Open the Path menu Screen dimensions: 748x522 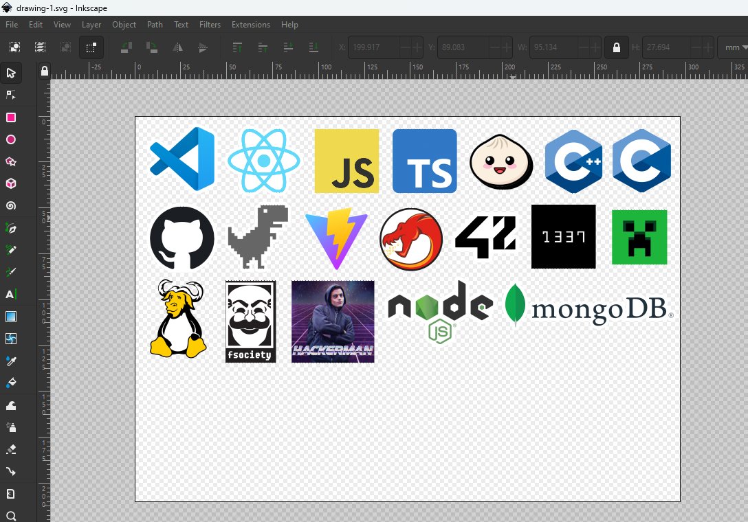(x=155, y=24)
